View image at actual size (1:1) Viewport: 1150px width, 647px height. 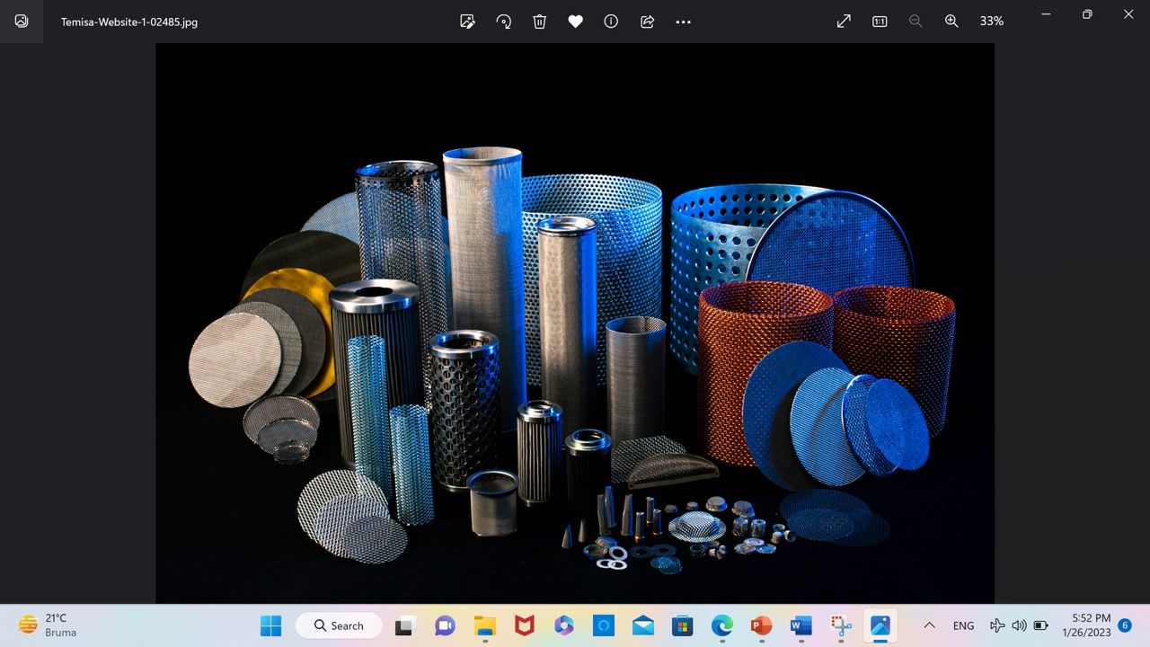pos(880,22)
